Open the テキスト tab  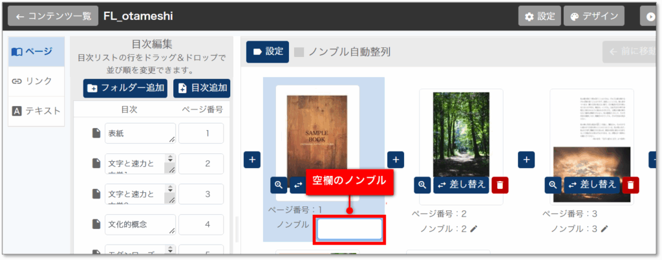pos(37,111)
